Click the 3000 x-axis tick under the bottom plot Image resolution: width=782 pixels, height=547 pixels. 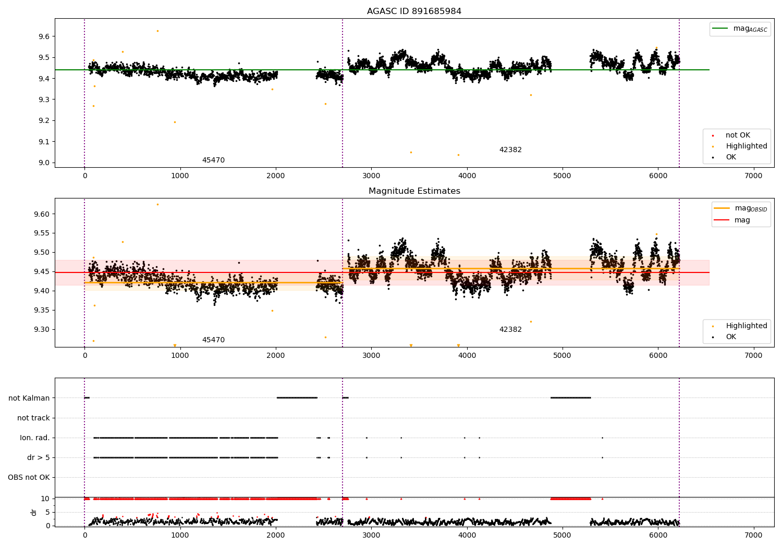(371, 535)
